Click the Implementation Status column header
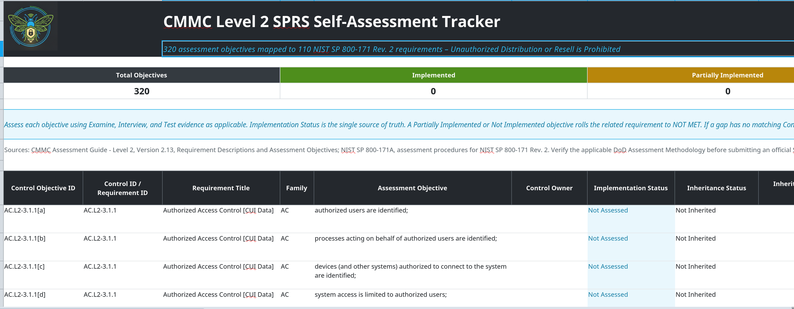 point(631,188)
